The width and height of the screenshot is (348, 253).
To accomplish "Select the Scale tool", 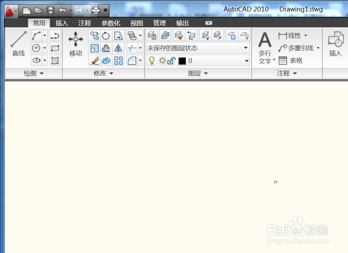I will [95, 48].
